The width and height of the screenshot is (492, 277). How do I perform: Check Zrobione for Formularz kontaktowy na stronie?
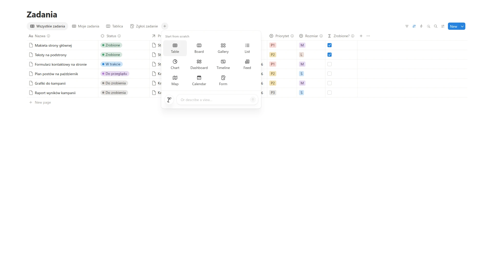pyautogui.click(x=330, y=64)
